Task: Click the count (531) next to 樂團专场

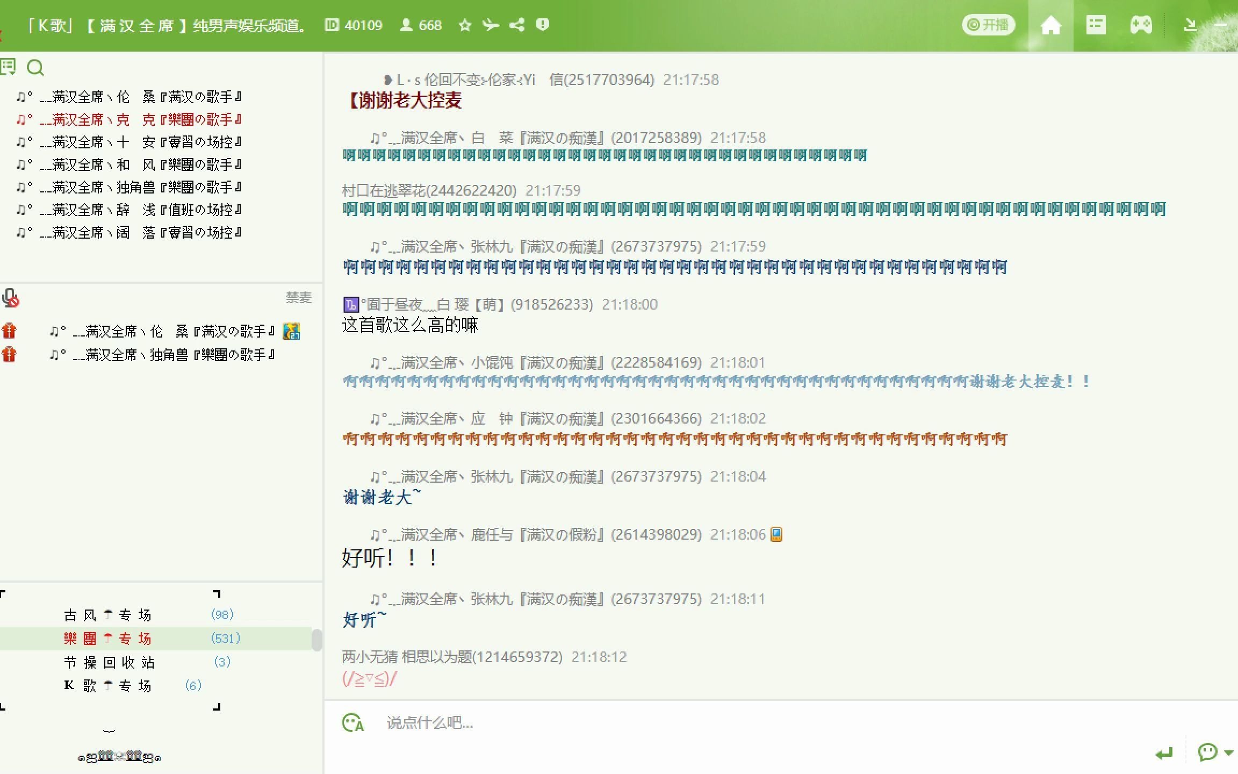Action: point(226,639)
